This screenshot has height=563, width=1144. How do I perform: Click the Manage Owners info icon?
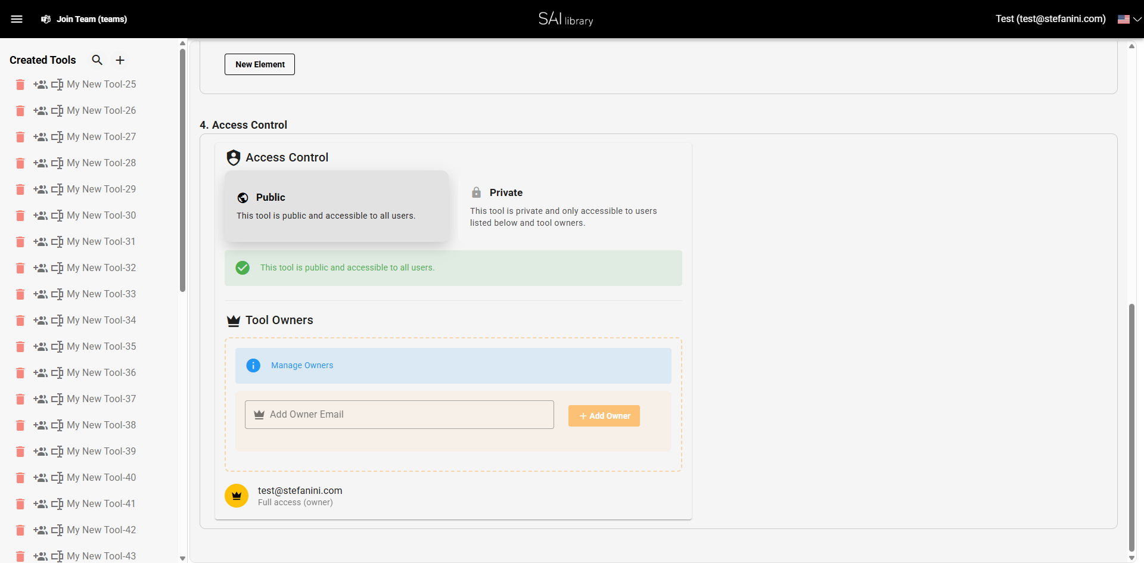254,365
